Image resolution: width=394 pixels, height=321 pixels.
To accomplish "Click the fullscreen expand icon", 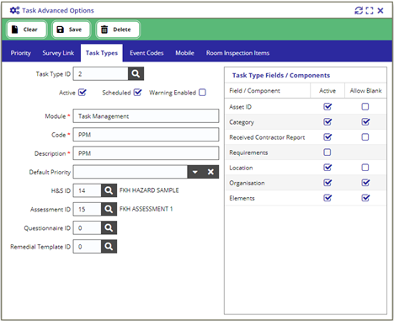I will (370, 11).
